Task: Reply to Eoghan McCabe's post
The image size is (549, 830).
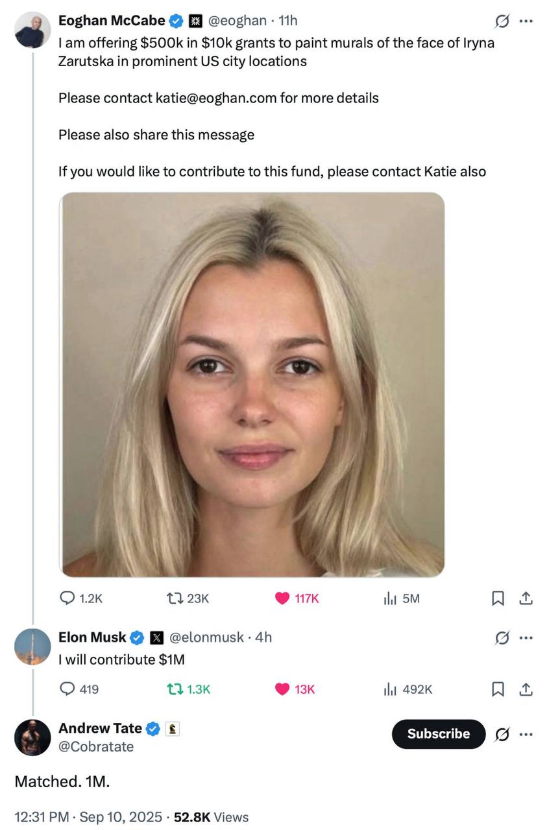Action: (x=67, y=599)
